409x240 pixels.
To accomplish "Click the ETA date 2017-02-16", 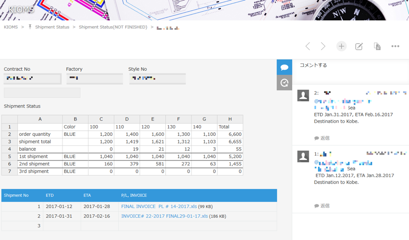I will click(x=97, y=216).
